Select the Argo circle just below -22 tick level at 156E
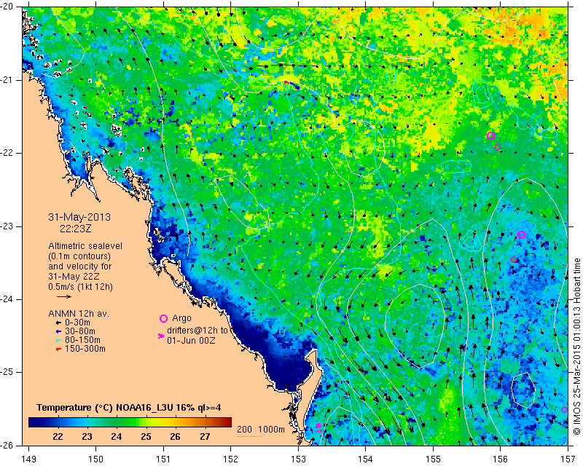This screenshot has height=466, width=583. [497, 148]
